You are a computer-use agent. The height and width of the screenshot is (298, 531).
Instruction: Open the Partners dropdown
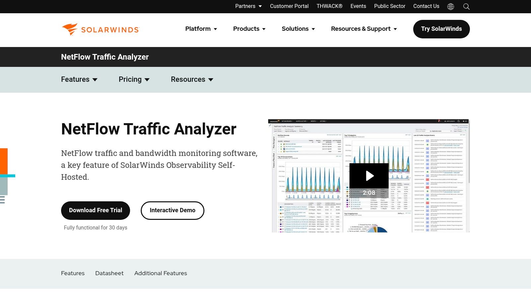tap(248, 6)
